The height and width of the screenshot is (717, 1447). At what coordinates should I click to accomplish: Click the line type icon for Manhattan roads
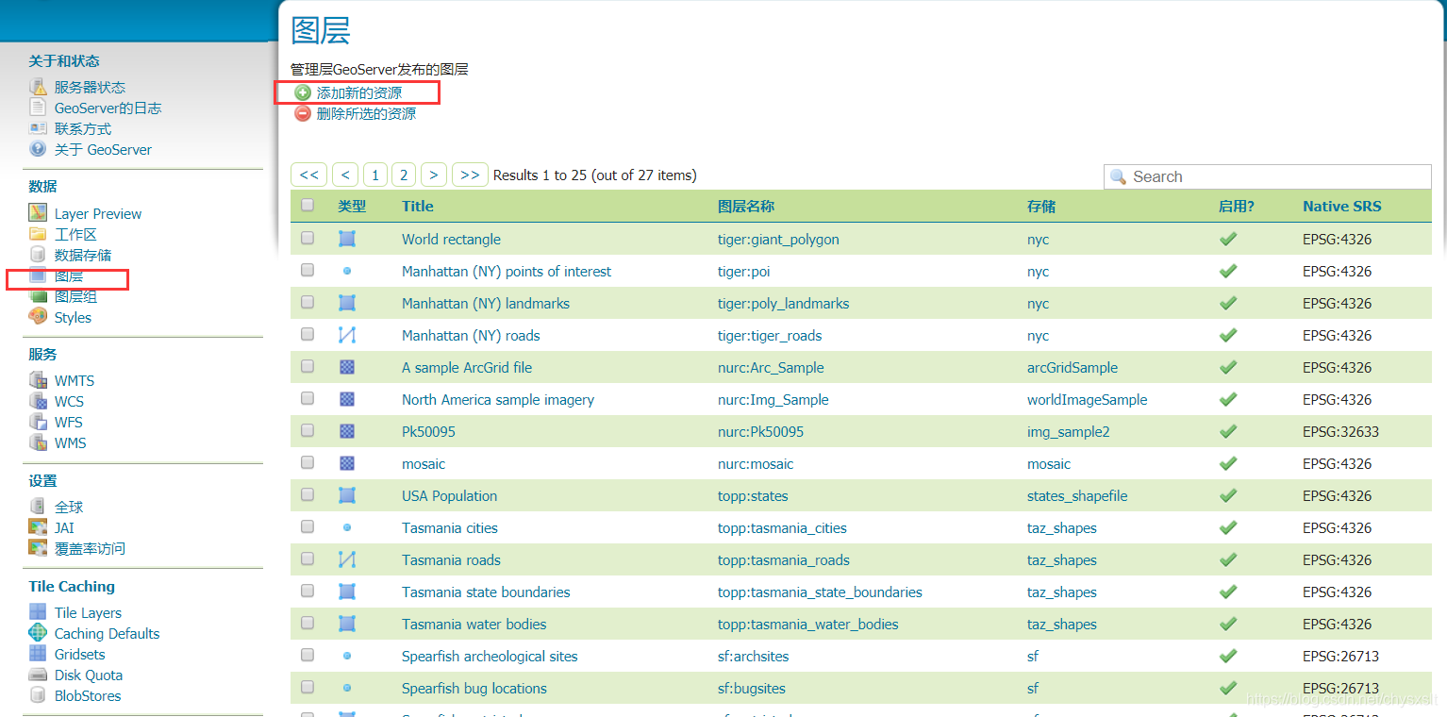coord(347,336)
